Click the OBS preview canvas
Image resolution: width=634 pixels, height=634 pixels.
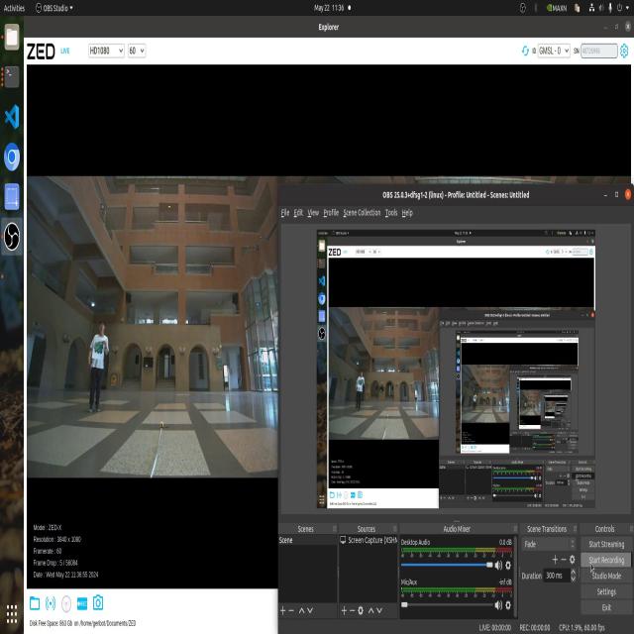[x=456, y=369]
